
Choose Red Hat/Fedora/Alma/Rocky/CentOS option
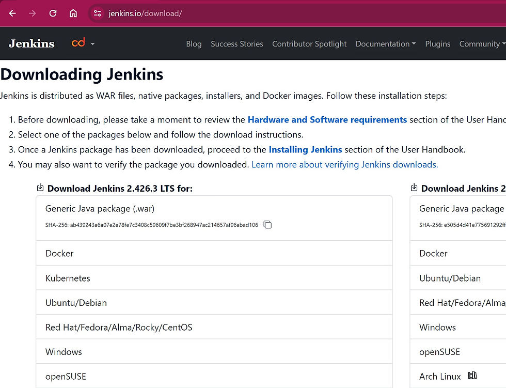214,327
